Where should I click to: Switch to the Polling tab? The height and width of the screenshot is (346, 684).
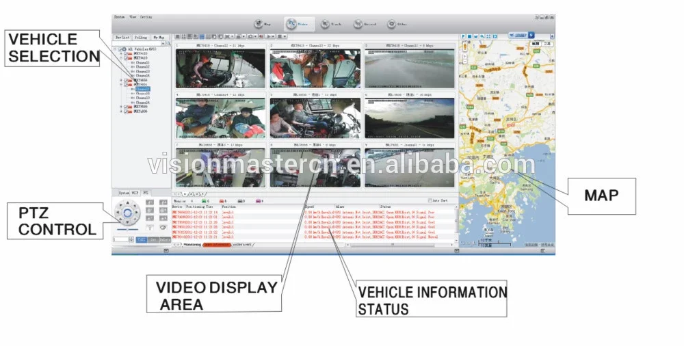tap(140, 38)
